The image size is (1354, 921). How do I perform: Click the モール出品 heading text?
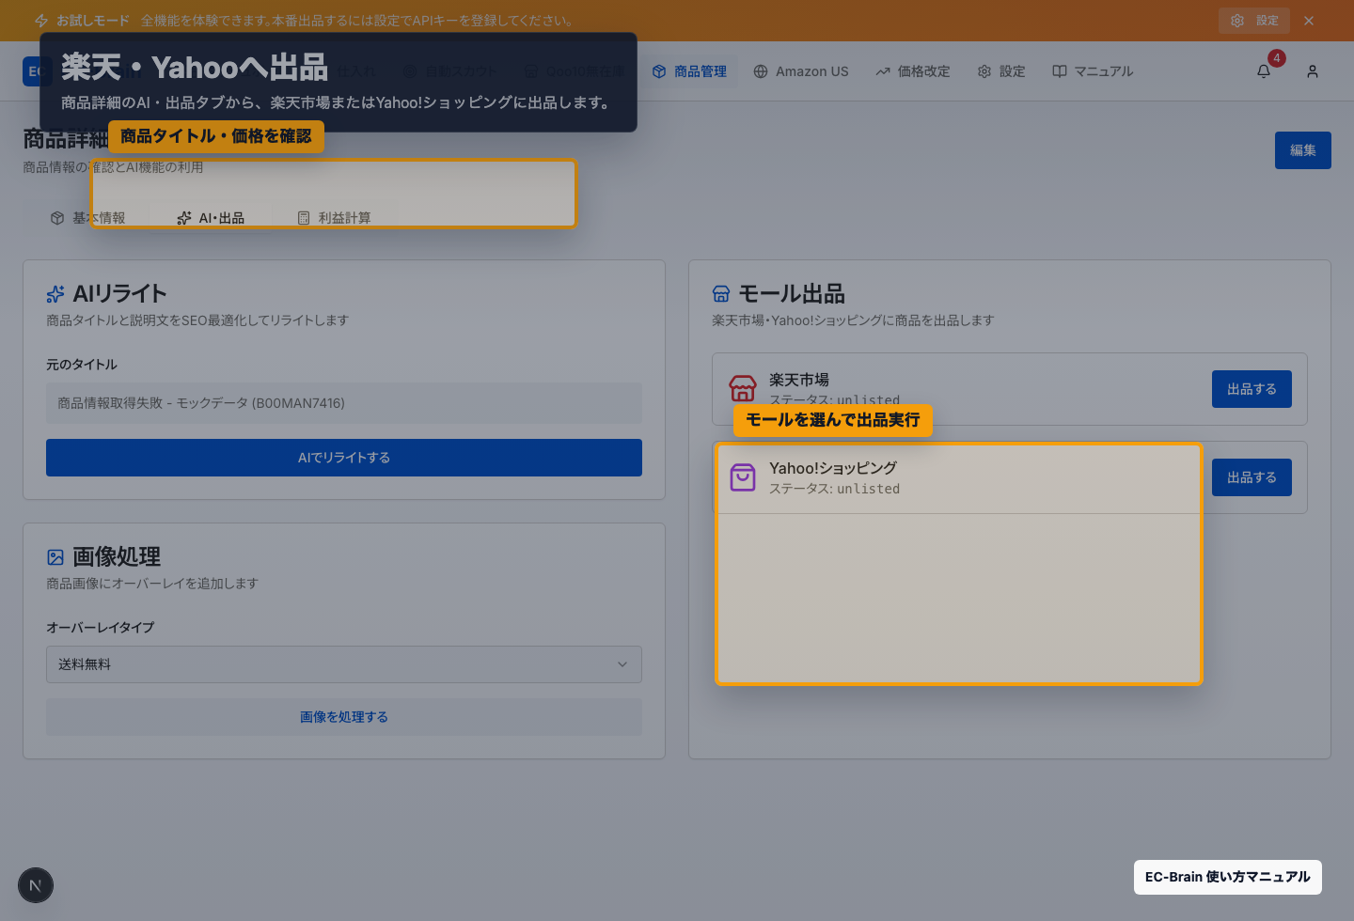pyautogui.click(x=792, y=294)
